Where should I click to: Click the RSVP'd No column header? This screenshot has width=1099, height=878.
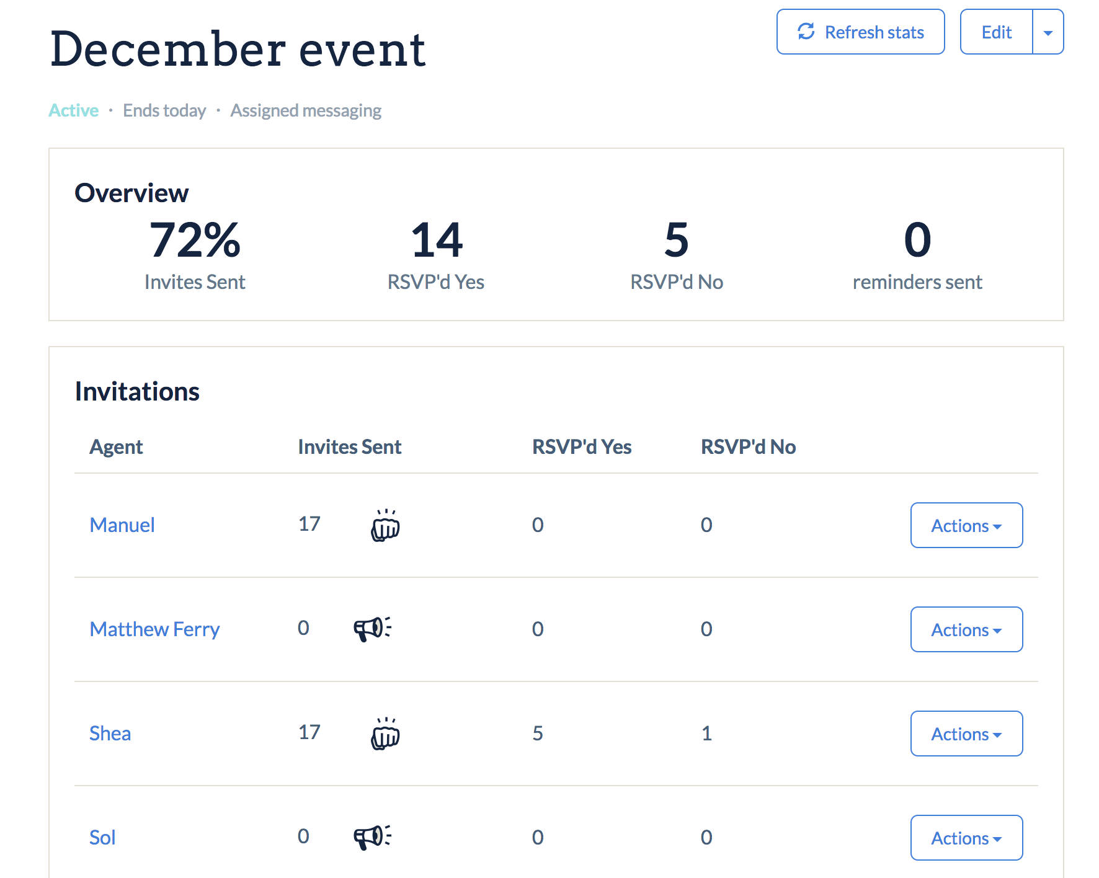point(748,447)
